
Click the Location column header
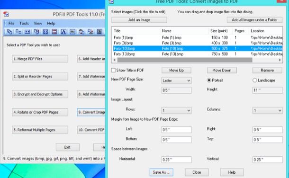257,31
